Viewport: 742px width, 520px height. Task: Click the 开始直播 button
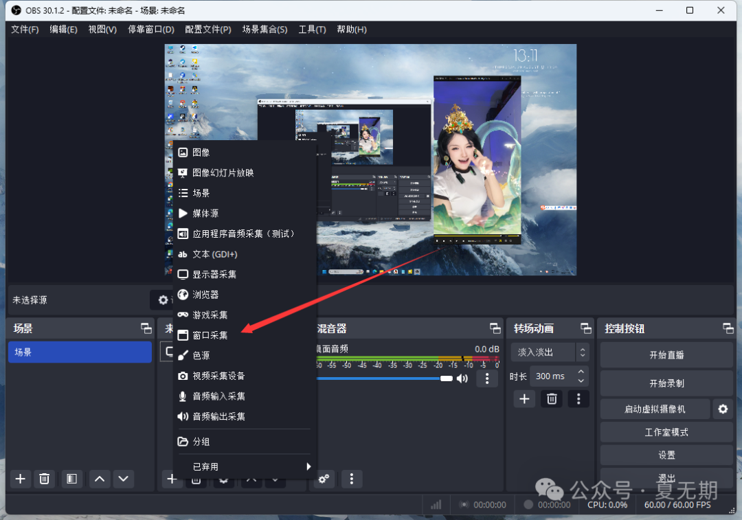[x=666, y=355]
